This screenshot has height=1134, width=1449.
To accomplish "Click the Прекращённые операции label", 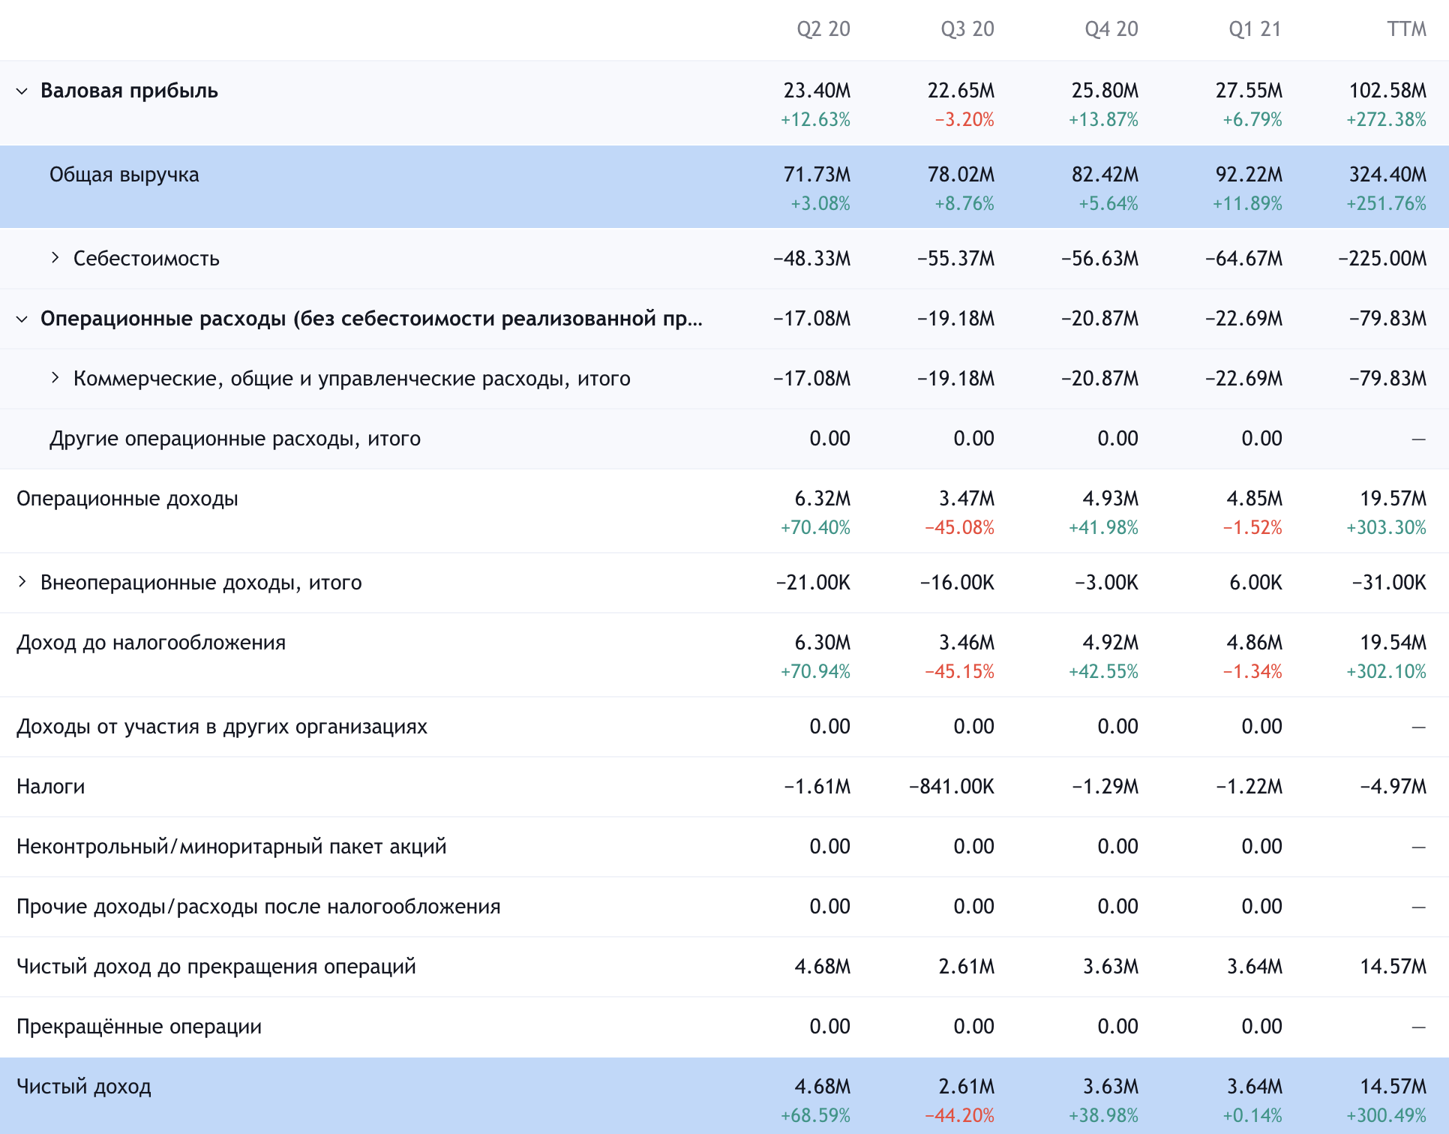I will [x=139, y=1027].
